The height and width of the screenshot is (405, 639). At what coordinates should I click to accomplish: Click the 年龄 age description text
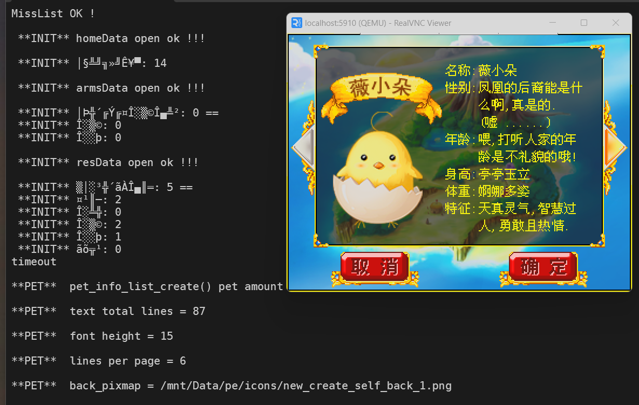(511, 148)
